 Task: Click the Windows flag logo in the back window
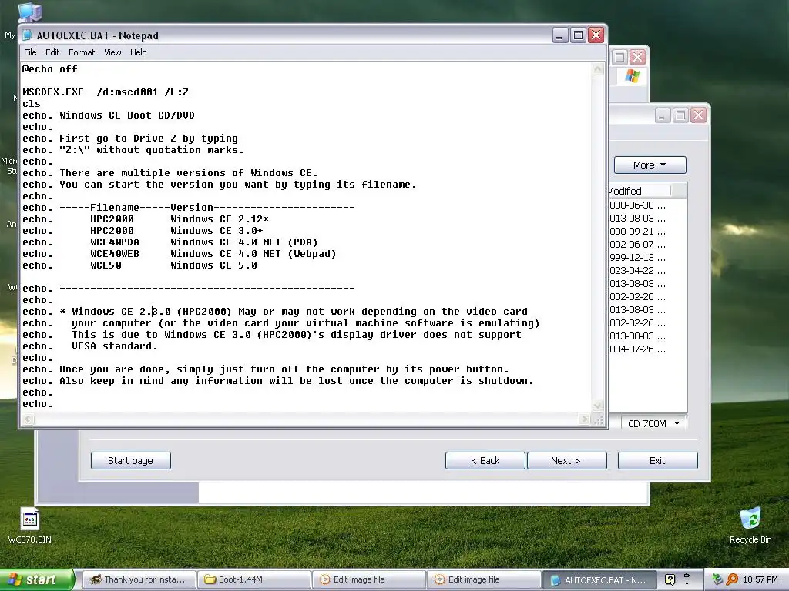[632, 76]
